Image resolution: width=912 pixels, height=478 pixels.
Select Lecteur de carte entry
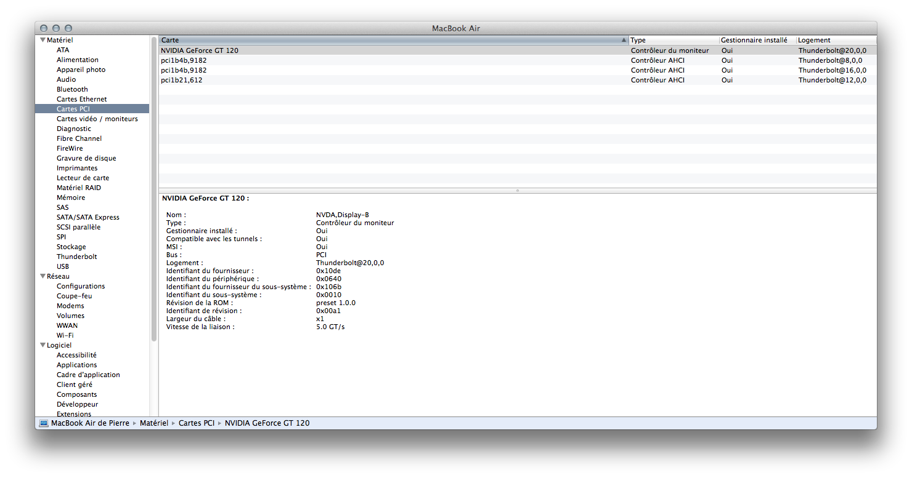coord(83,178)
